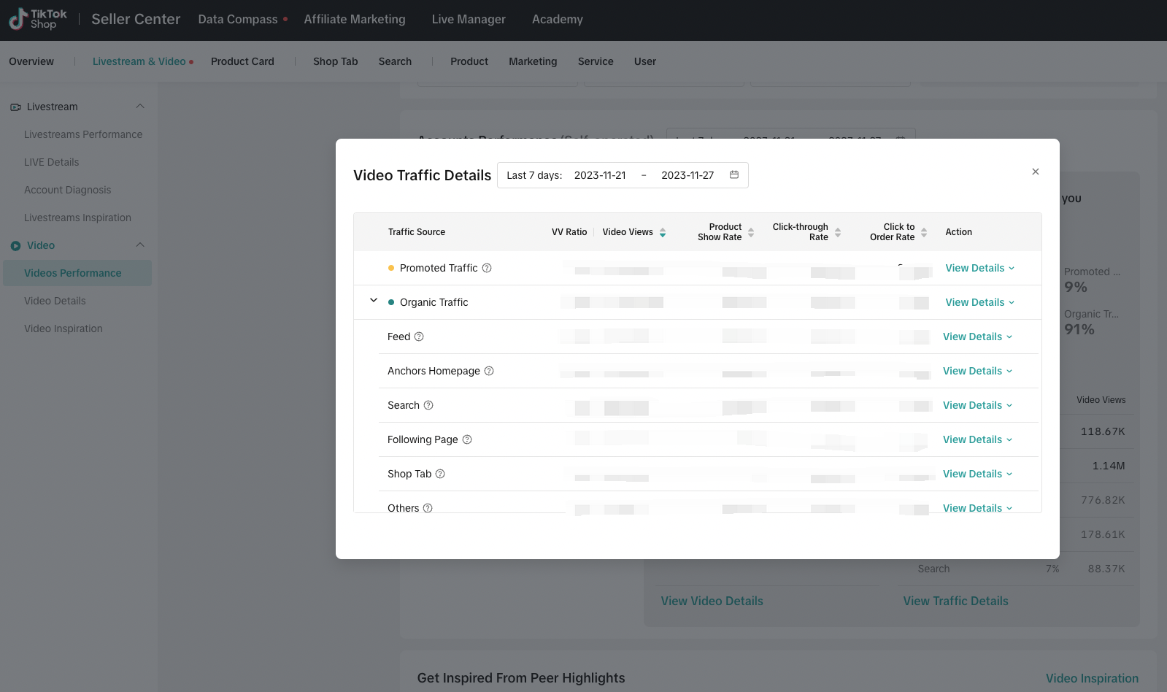Sort table by Video Views
The height and width of the screenshot is (692, 1167).
point(662,232)
